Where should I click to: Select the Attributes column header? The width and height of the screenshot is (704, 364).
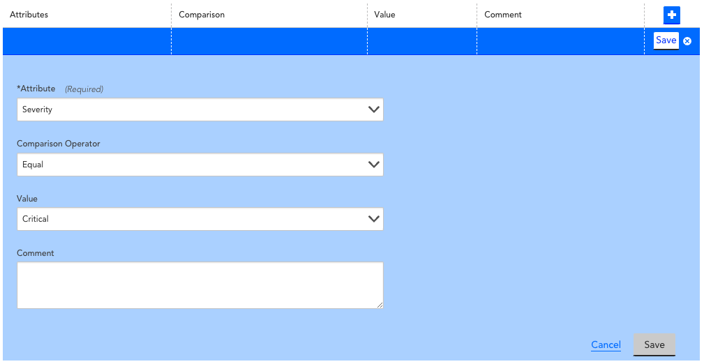(29, 15)
